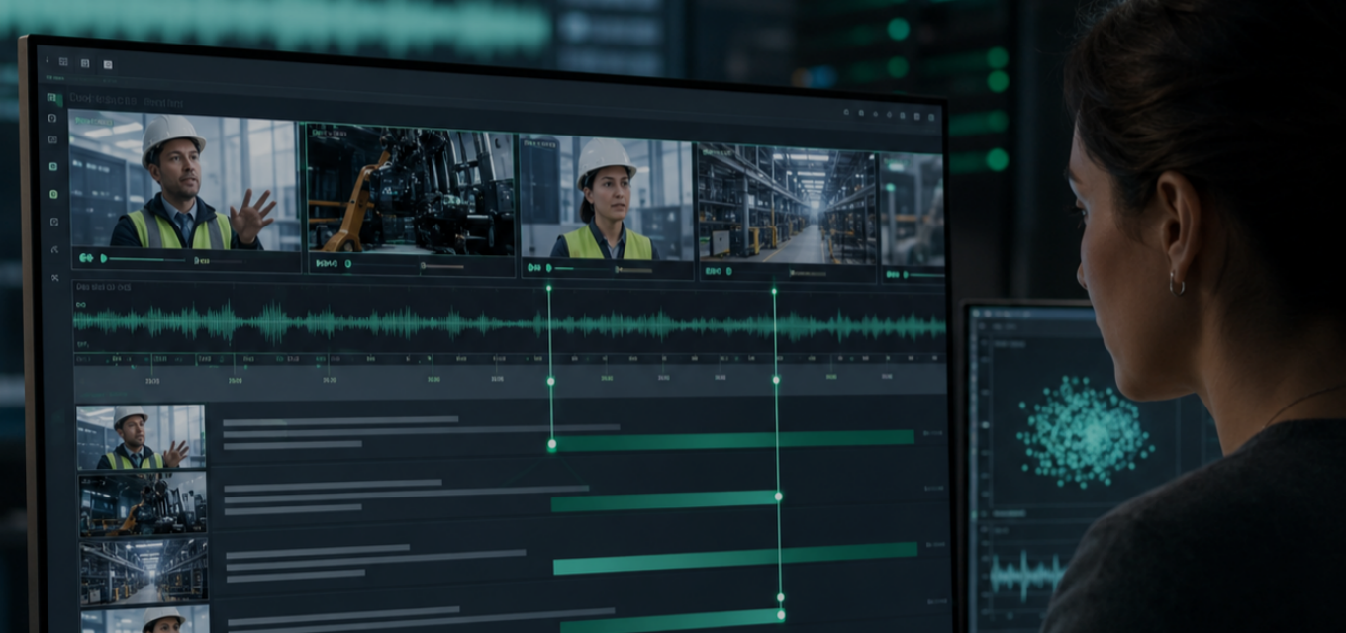The height and width of the screenshot is (633, 1346).
Task: Select the warehouse aisle thumbnail in the track list
Action: 144,571
